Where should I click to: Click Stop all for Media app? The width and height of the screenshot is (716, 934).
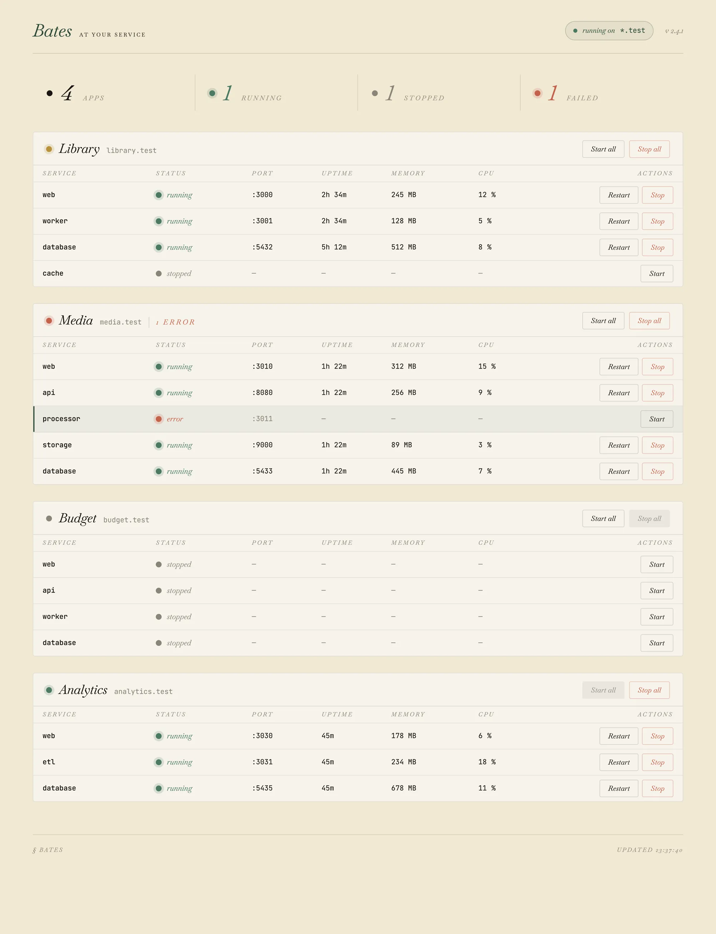[x=649, y=321]
